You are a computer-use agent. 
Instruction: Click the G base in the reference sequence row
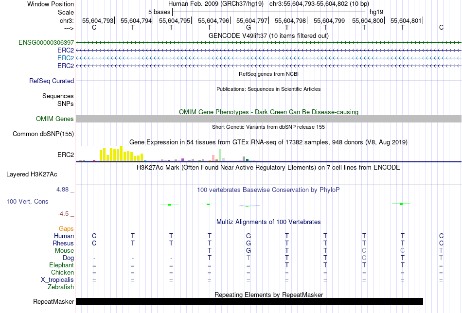(x=249, y=27)
